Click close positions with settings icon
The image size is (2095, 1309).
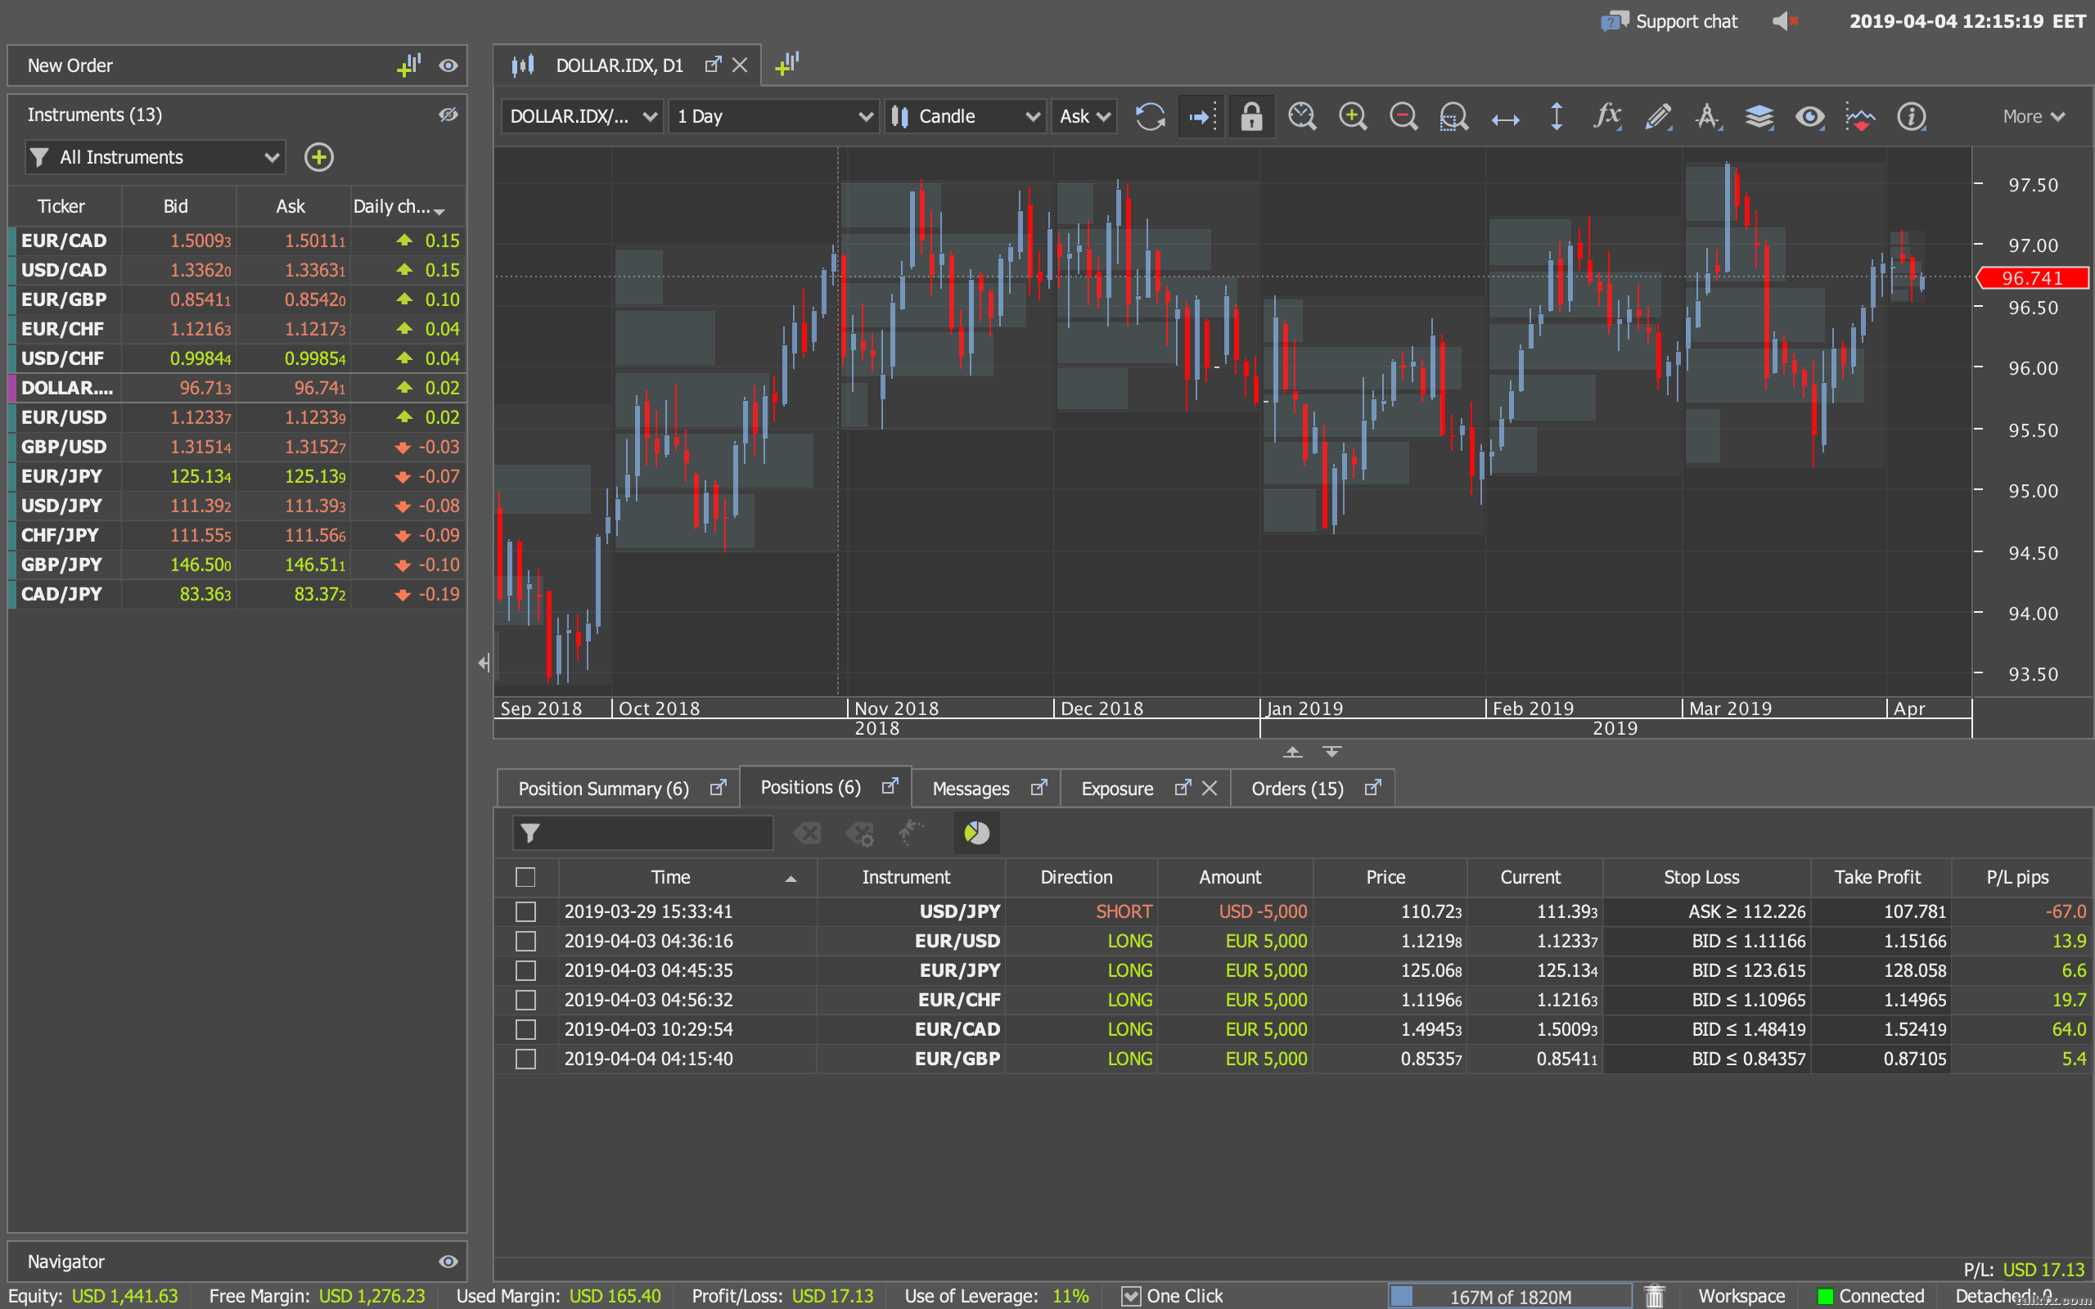(x=859, y=833)
